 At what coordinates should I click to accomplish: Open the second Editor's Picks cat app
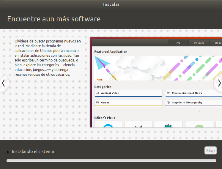138,124
